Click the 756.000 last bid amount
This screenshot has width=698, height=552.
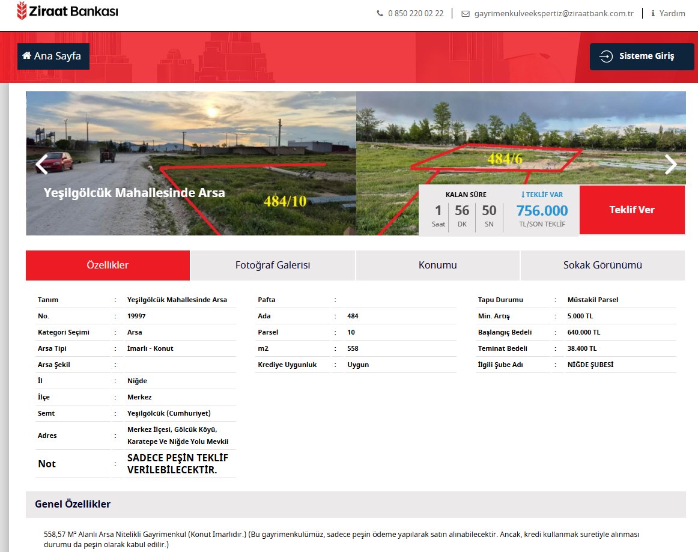pyautogui.click(x=542, y=211)
